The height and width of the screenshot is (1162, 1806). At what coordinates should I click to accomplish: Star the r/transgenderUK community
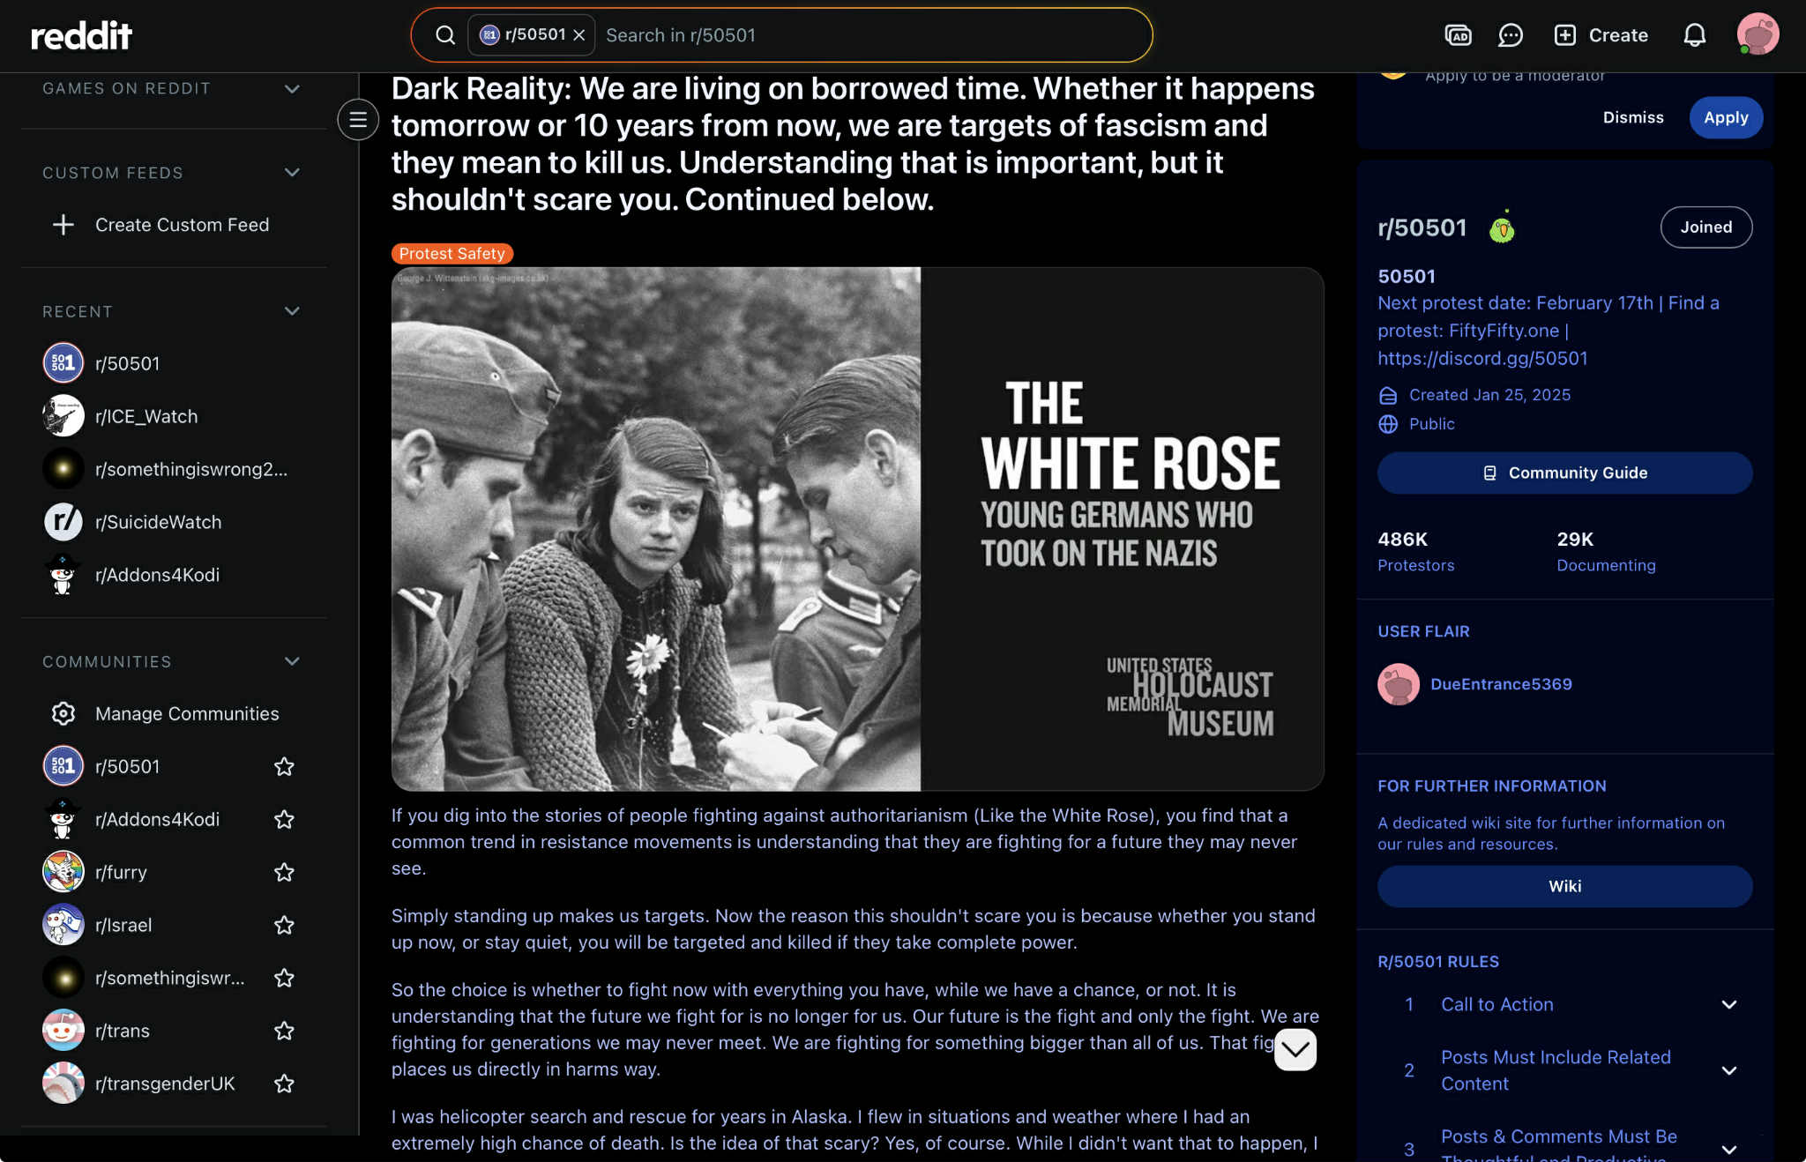[284, 1084]
